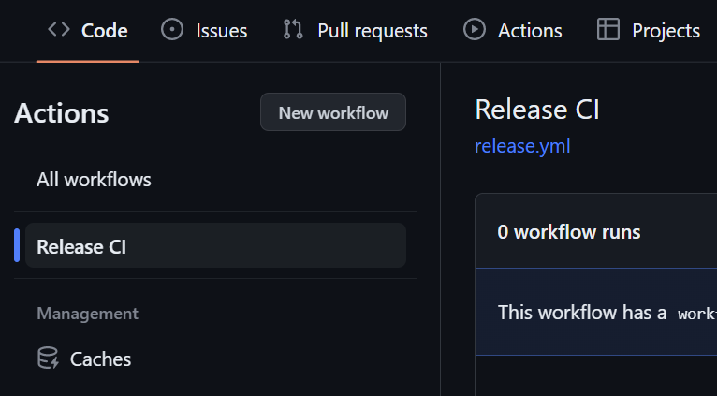717x396 pixels.
Task: Click the Code angle-brackets icon
Action: 59,30
